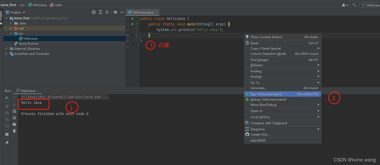Click the green run gutter icon on line 1

[133, 19]
